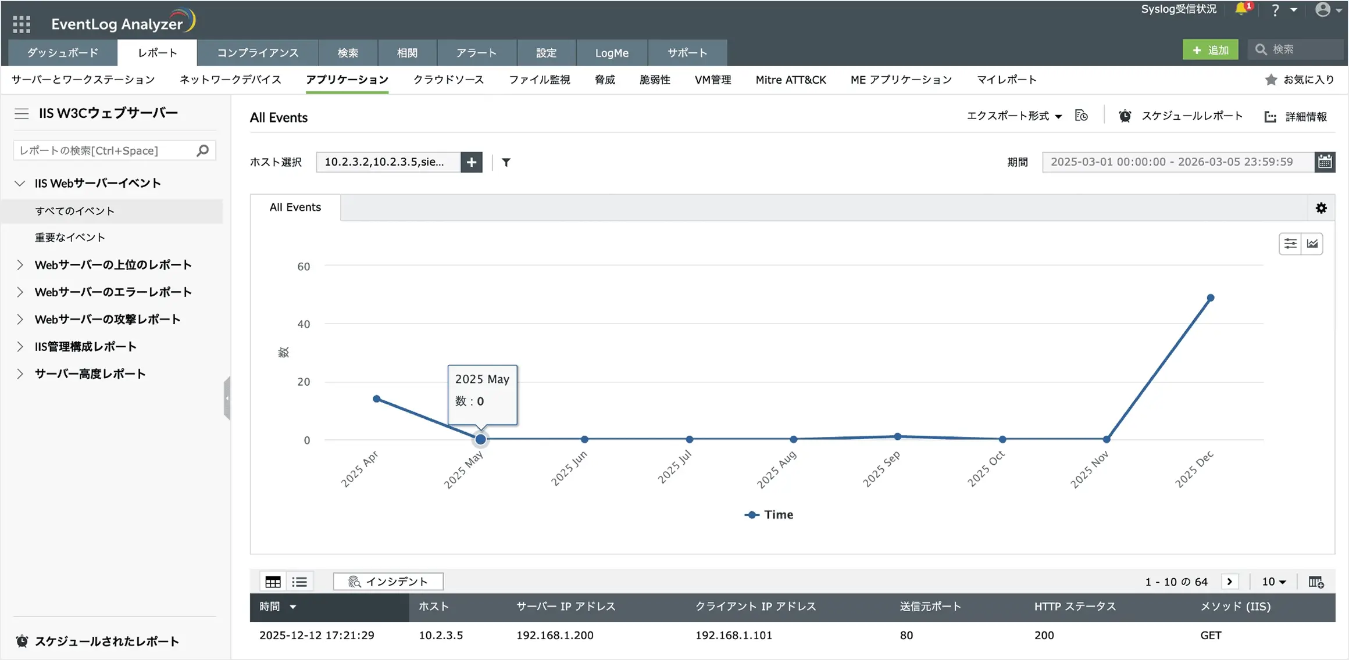Add a host with the plus button
Screen dimensions: 1349x660
(x=472, y=162)
